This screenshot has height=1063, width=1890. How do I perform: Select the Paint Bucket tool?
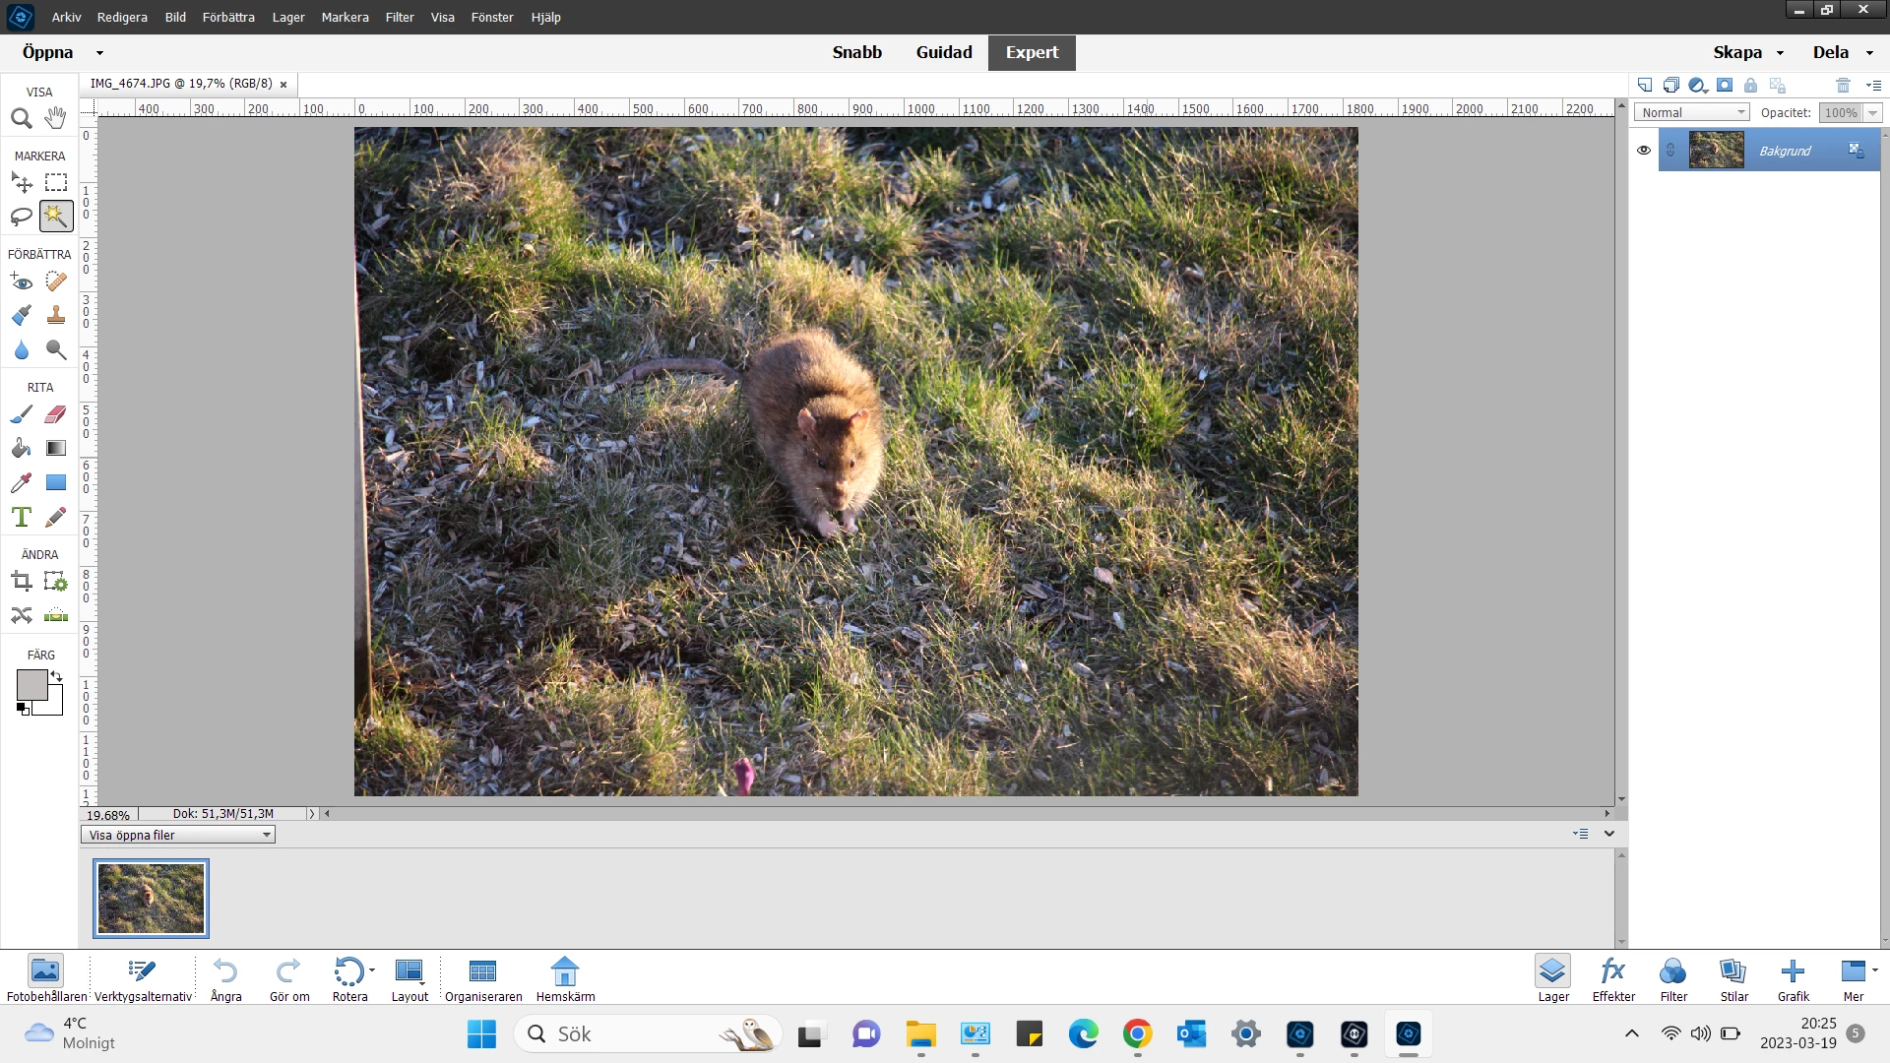(x=21, y=449)
